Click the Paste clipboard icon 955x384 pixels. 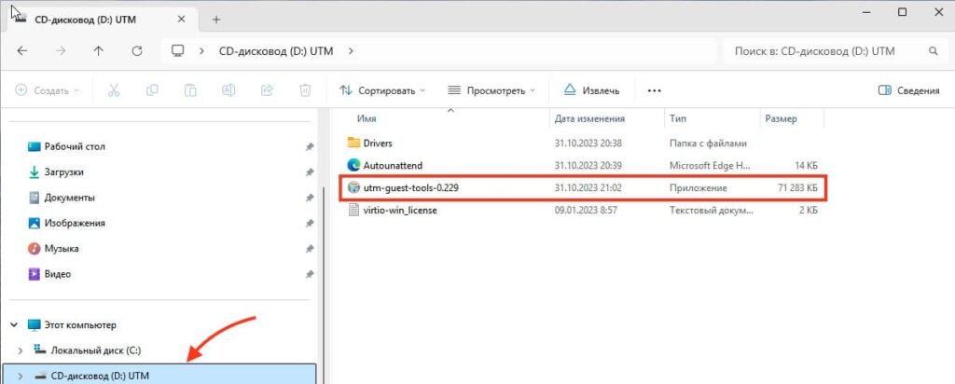click(190, 90)
